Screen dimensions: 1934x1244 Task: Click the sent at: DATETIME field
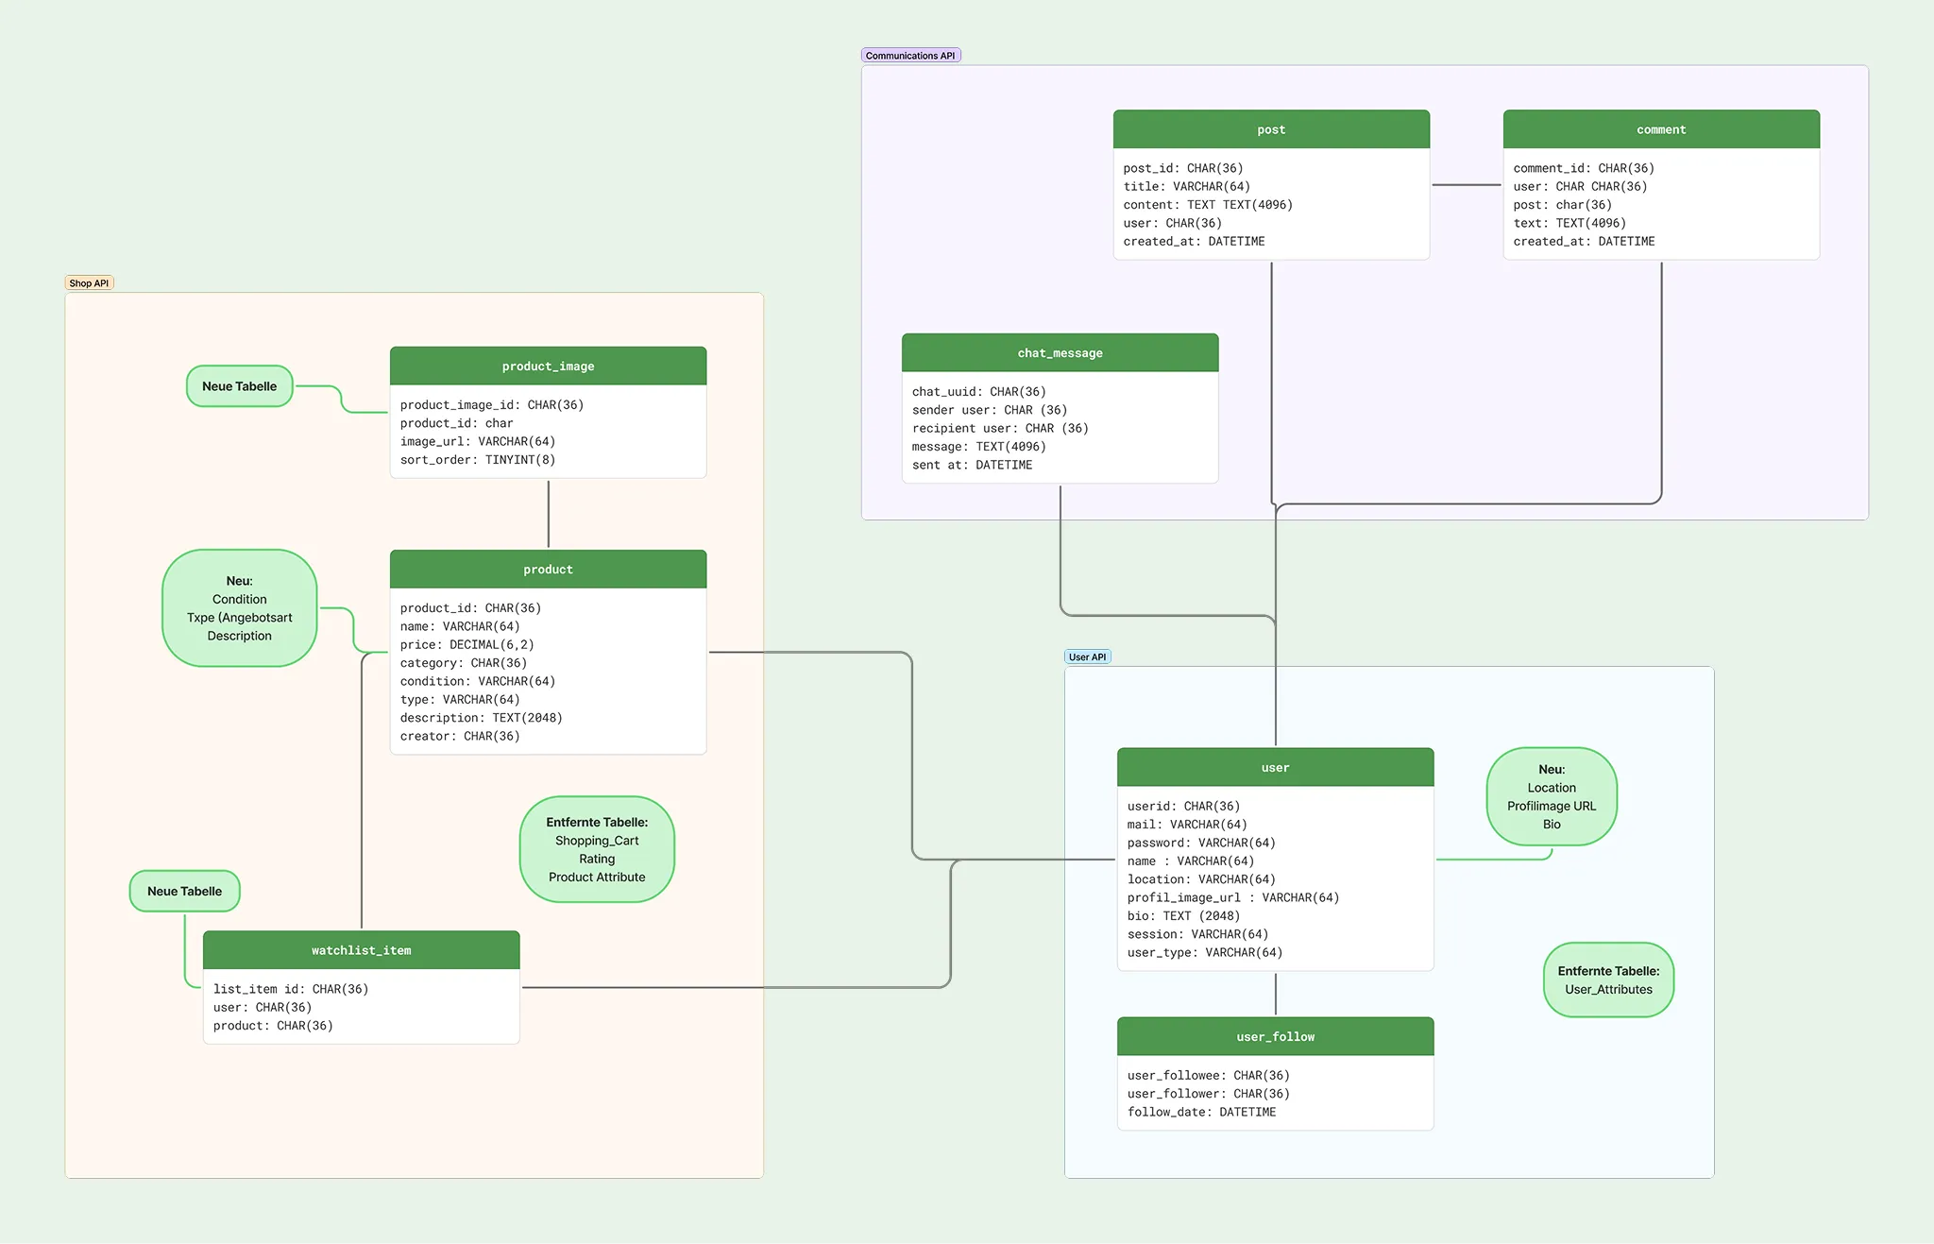click(x=972, y=466)
